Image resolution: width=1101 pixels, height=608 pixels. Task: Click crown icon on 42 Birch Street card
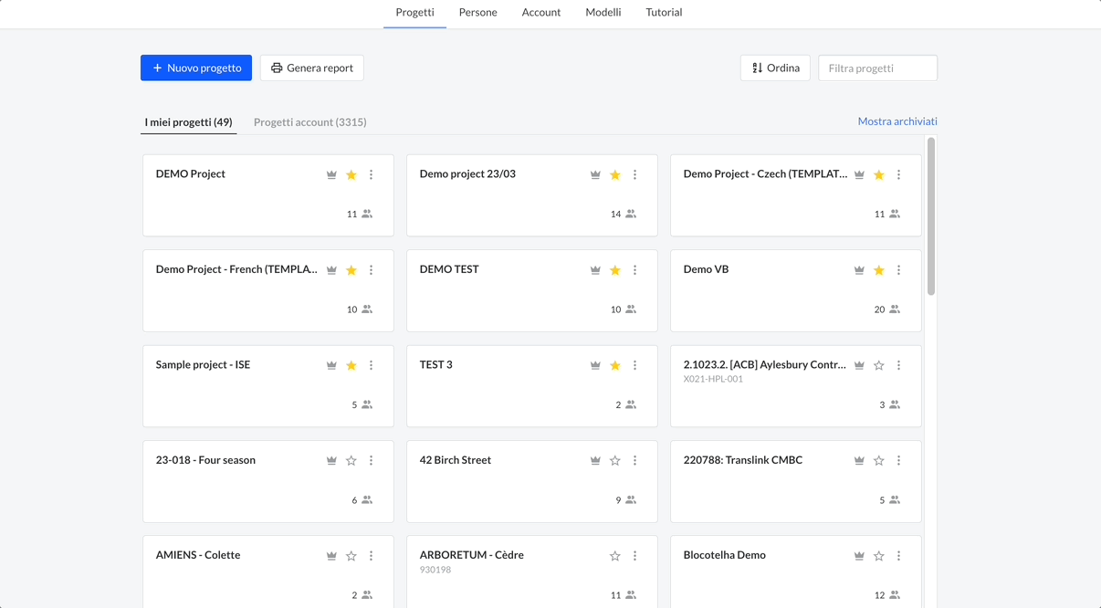click(x=595, y=461)
